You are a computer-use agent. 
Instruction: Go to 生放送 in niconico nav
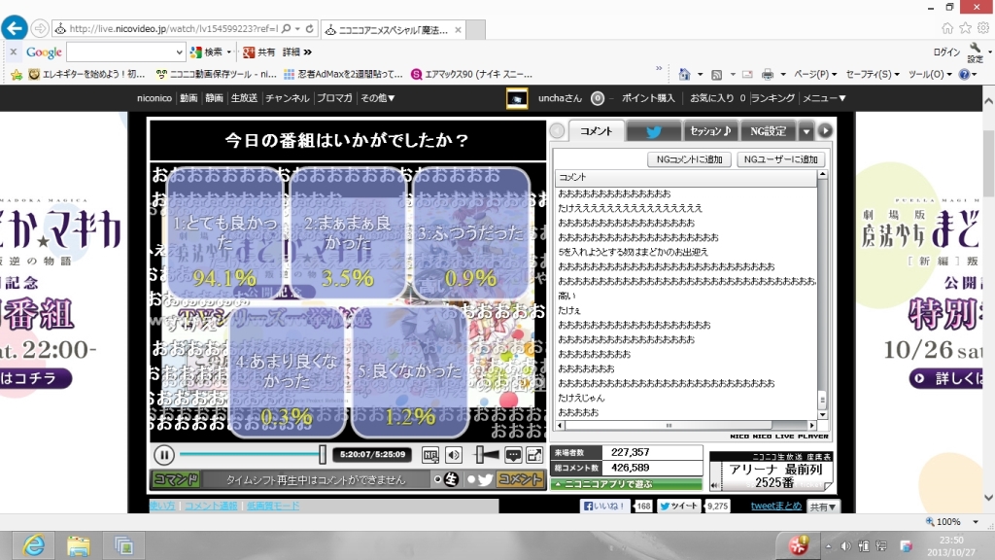coord(244,98)
